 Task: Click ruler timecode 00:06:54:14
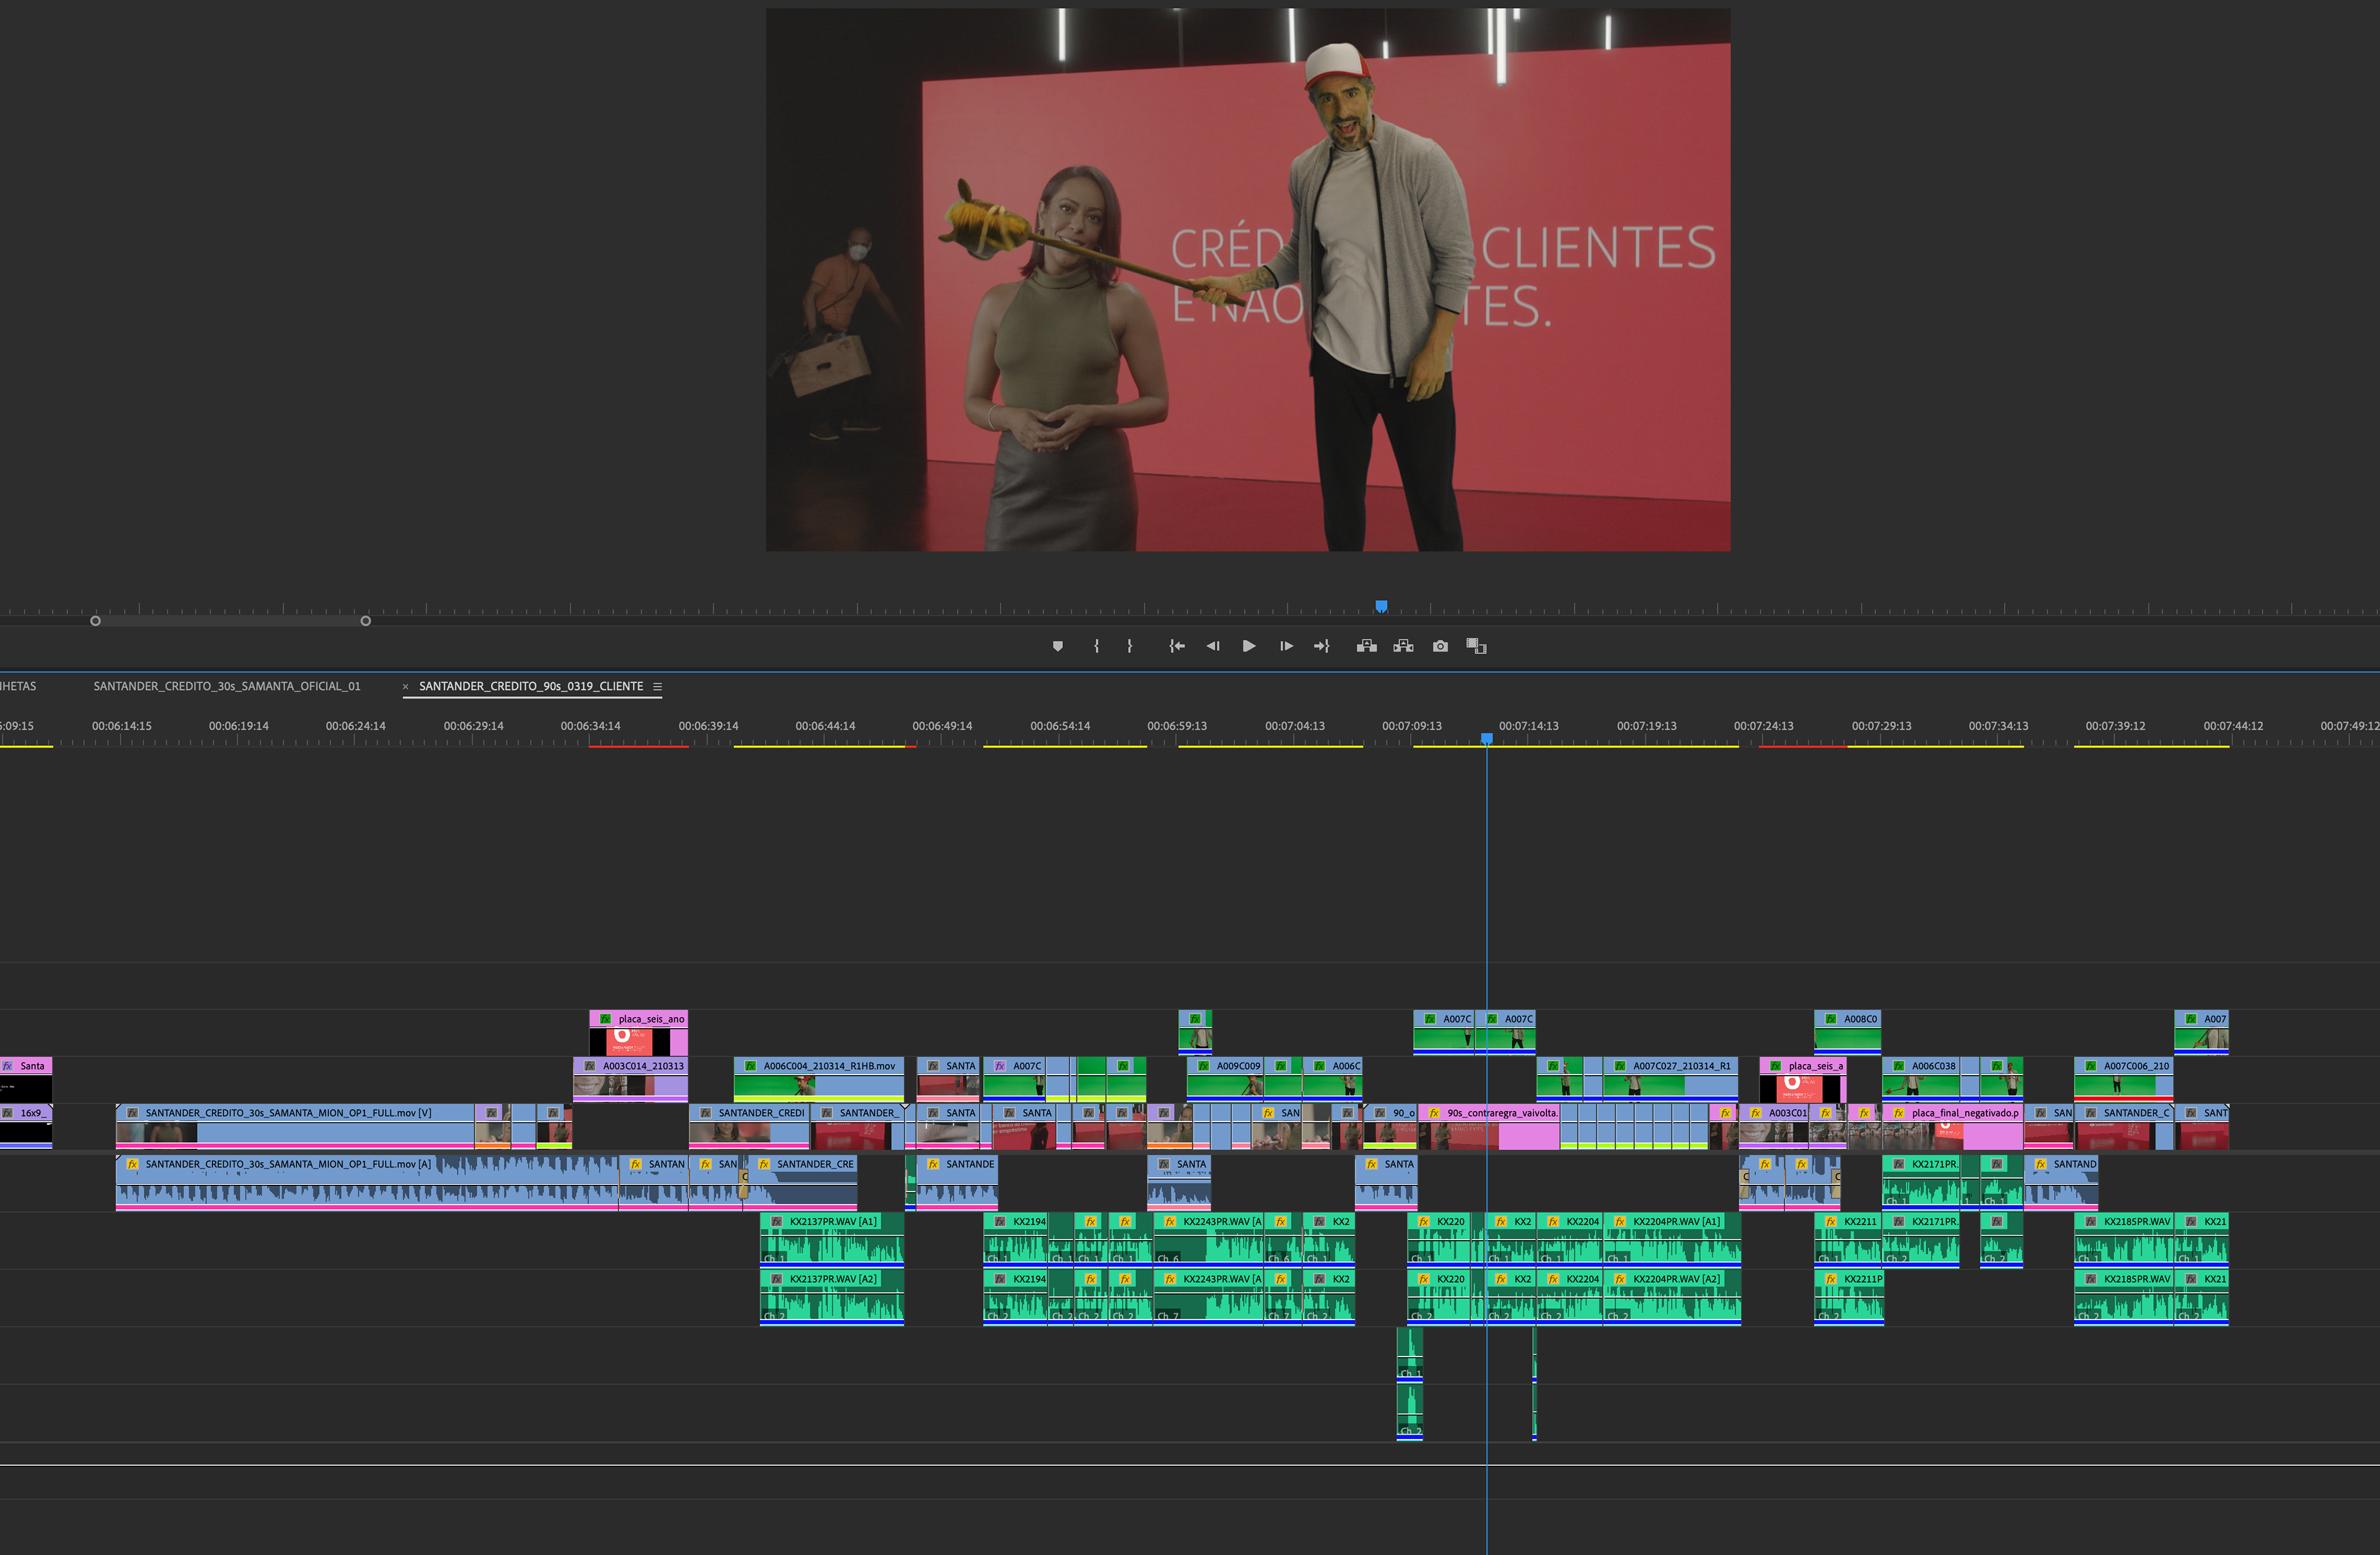[x=1060, y=727]
